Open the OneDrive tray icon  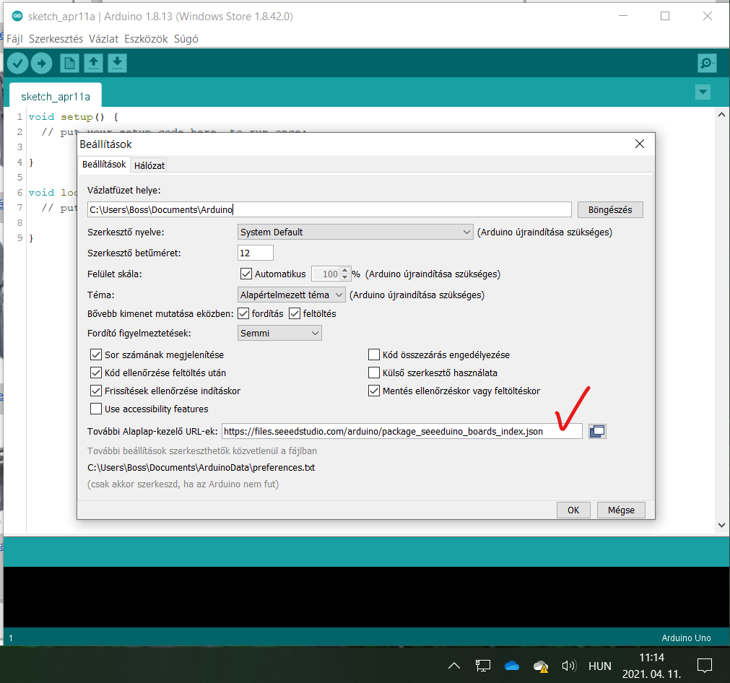(512, 666)
